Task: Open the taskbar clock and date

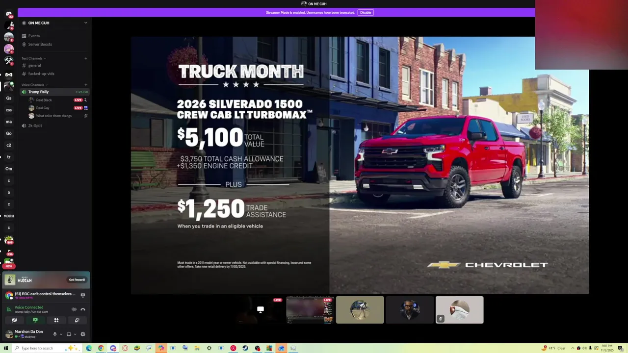Action: click(607, 348)
